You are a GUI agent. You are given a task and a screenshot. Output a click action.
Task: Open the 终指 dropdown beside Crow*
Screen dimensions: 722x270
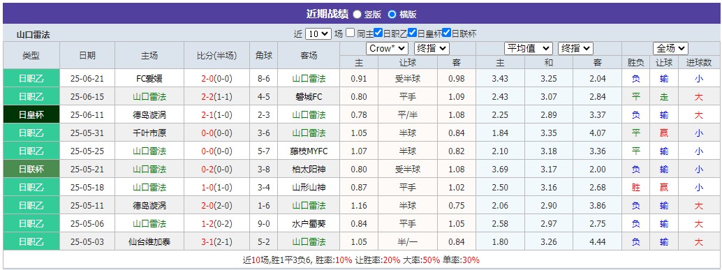point(432,48)
